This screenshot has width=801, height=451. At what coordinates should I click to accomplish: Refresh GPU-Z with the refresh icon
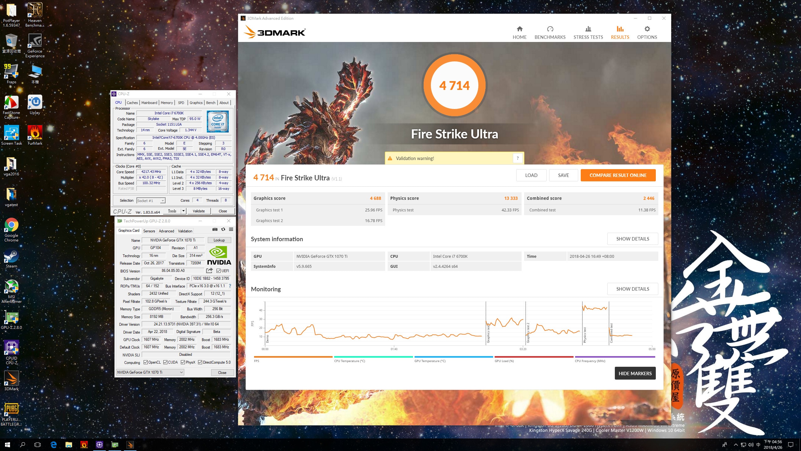[x=223, y=229]
